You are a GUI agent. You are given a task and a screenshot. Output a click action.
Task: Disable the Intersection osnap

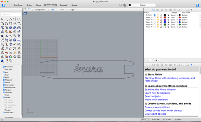(4, 85)
